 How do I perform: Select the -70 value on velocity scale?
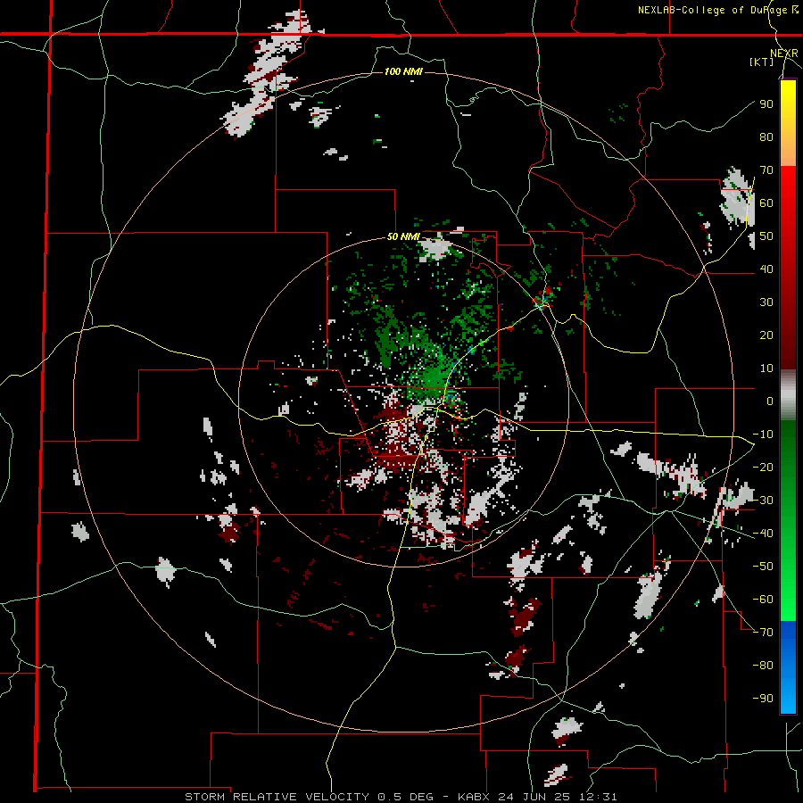pyautogui.click(x=763, y=633)
